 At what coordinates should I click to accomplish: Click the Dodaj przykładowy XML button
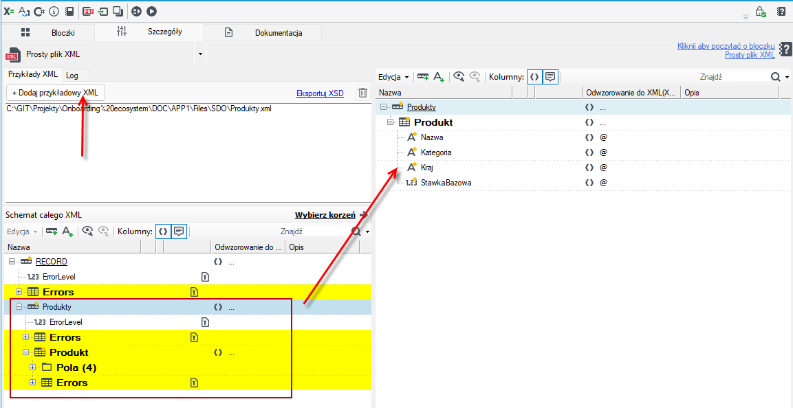(56, 93)
